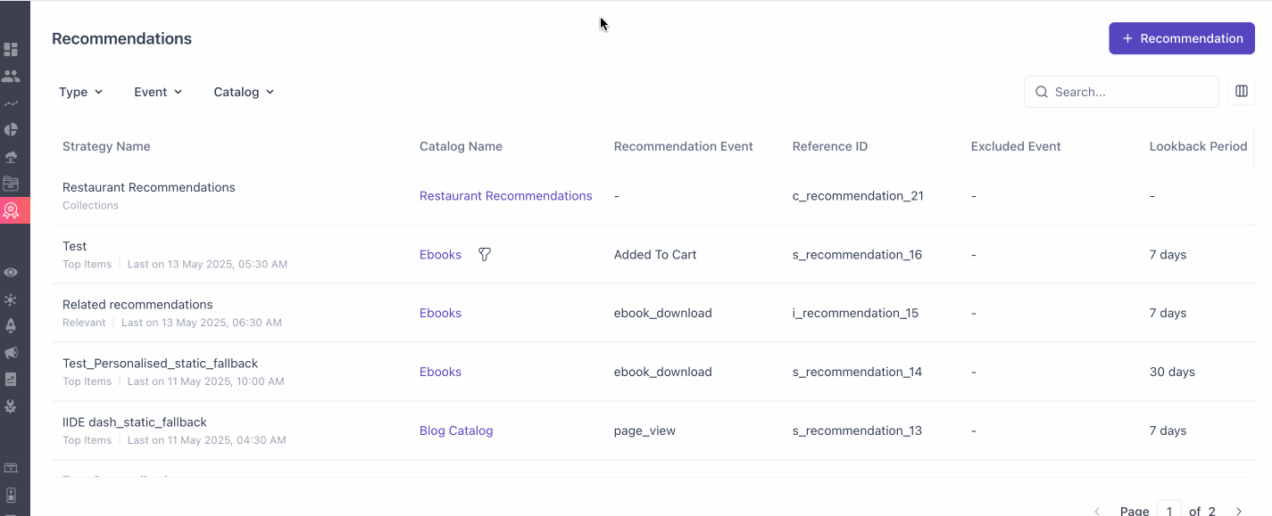Open the megaphone campaigns sidebar icon
The height and width of the screenshot is (516, 1272).
click(11, 353)
